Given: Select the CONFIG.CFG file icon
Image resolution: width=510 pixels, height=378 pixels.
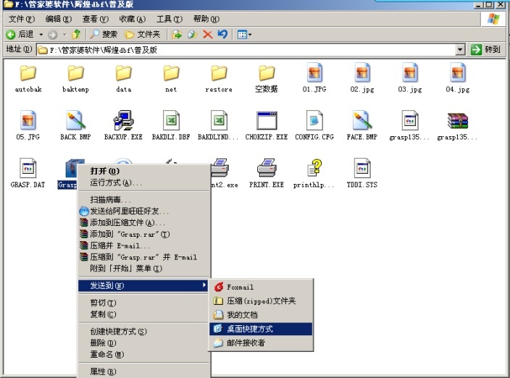Looking at the screenshot, I should [314, 121].
